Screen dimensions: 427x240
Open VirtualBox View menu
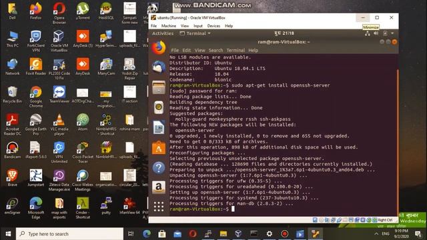(x=185, y=26)
